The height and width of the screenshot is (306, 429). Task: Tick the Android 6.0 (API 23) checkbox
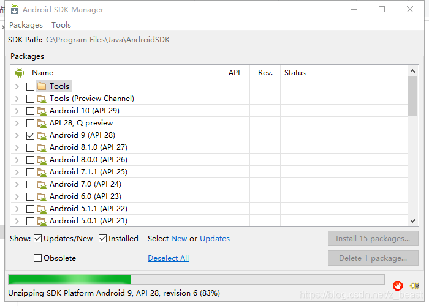(x=30, y=196)
